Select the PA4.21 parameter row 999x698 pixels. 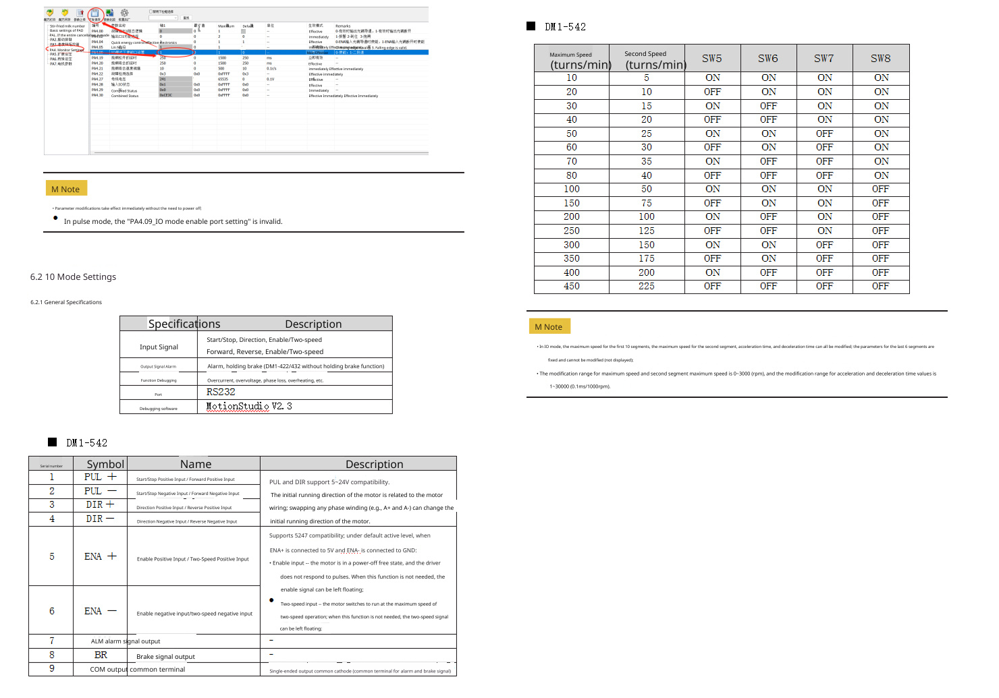[x=259, y=69]
